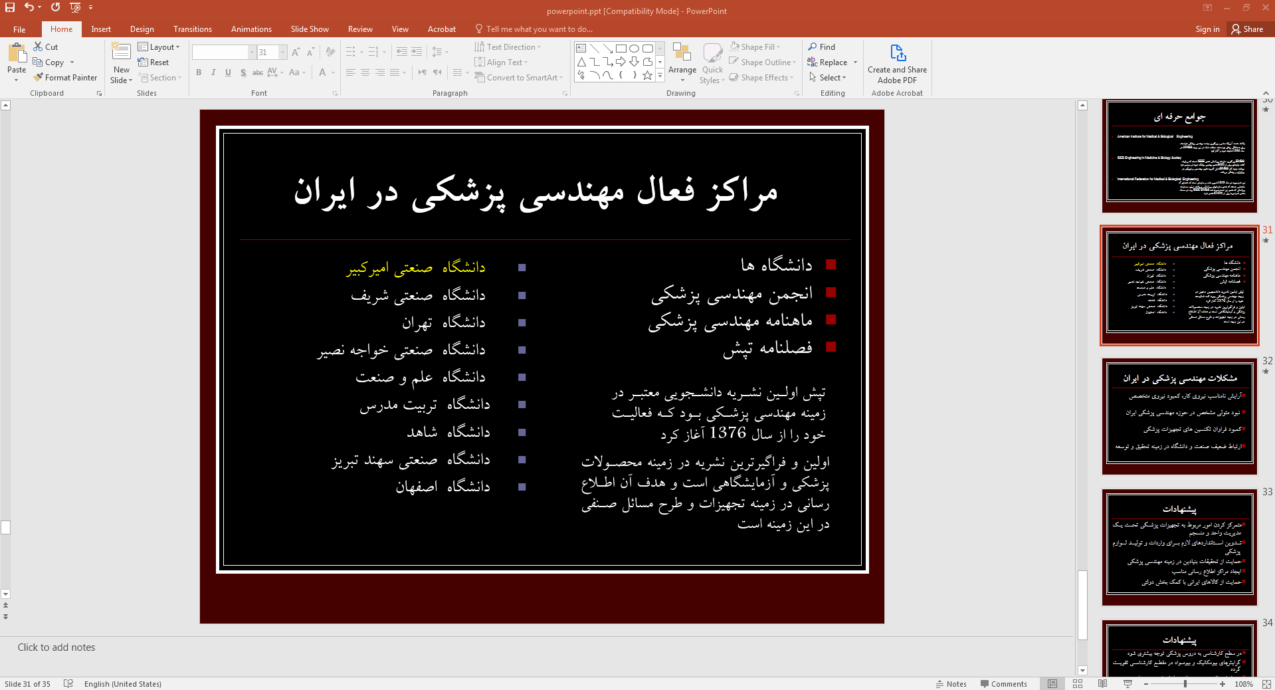The width and height of the screenshot is (1275, 690).
Task: Toggle Strikethrough formatting
Action: click(x=258, y=72)
